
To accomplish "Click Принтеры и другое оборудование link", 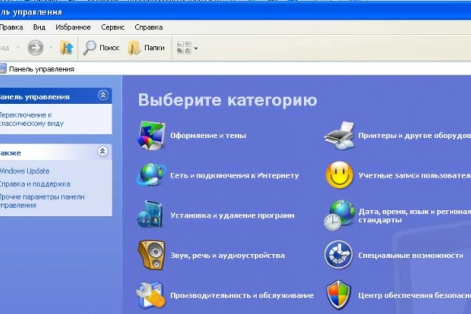I will point(414,136).
